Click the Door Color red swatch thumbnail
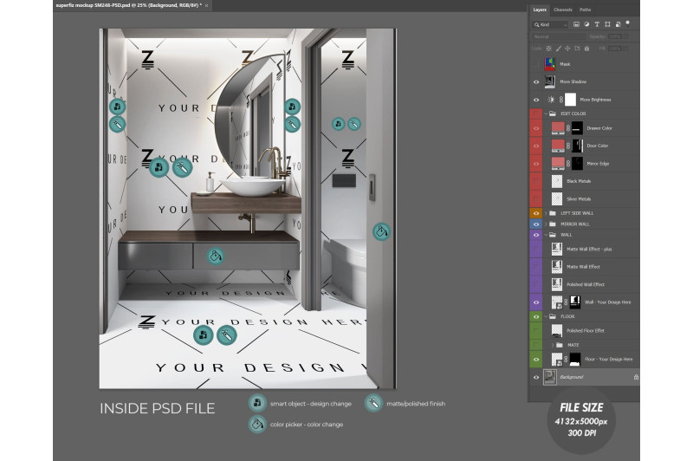The image size is (693, 461). click(x=559, y=146)
